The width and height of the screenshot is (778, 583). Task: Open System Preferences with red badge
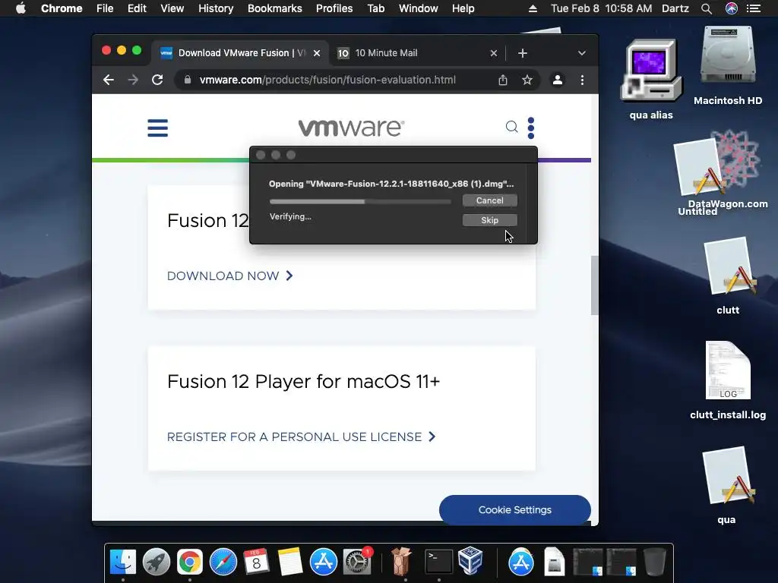click(357, 563)
